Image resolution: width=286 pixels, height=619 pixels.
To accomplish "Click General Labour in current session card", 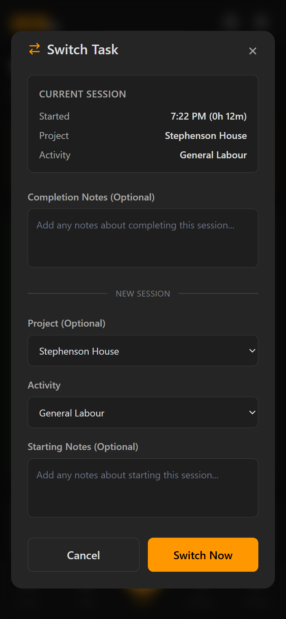I will [213, 155].
